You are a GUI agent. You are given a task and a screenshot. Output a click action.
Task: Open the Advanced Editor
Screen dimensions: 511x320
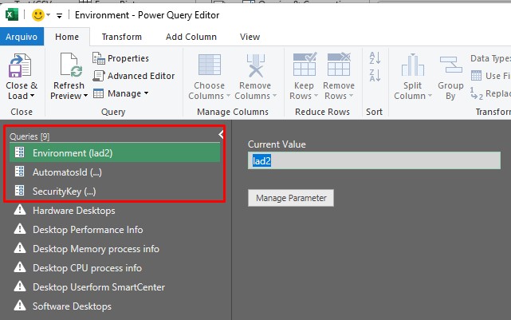(x=134, y=76)
